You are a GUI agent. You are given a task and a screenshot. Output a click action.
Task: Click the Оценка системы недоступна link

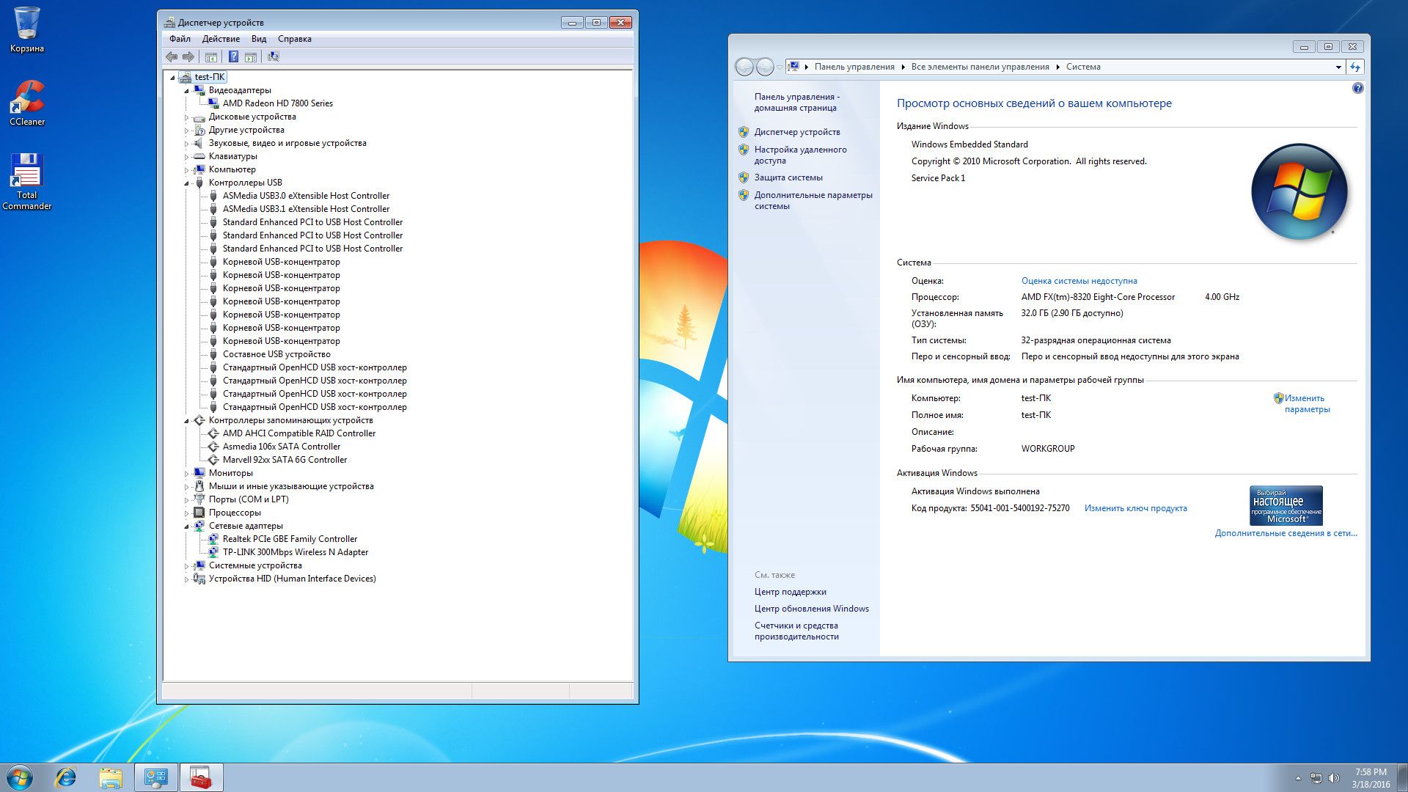[1079, 281]
